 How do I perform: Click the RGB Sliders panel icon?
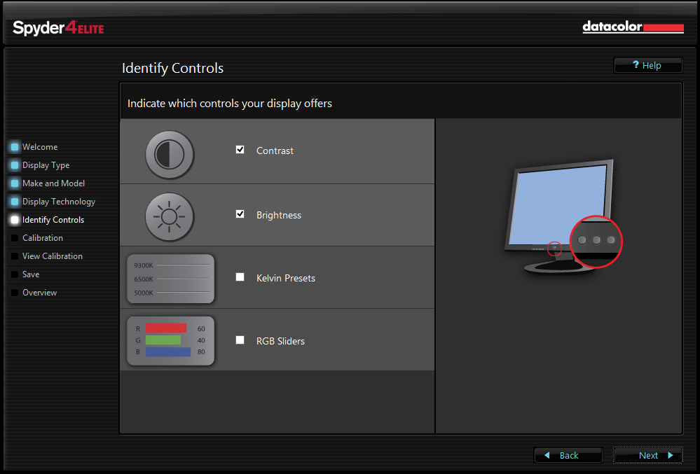pyautogui.click(x=170, y=341)
